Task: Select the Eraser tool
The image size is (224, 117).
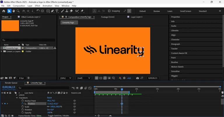Action: click(71, 11)
